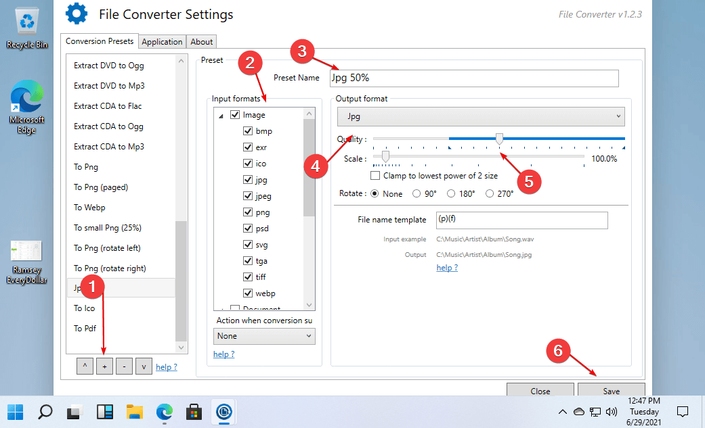Open the network tray icon
This screenshot has height=428, width=705.
click(x=595, y=411)
